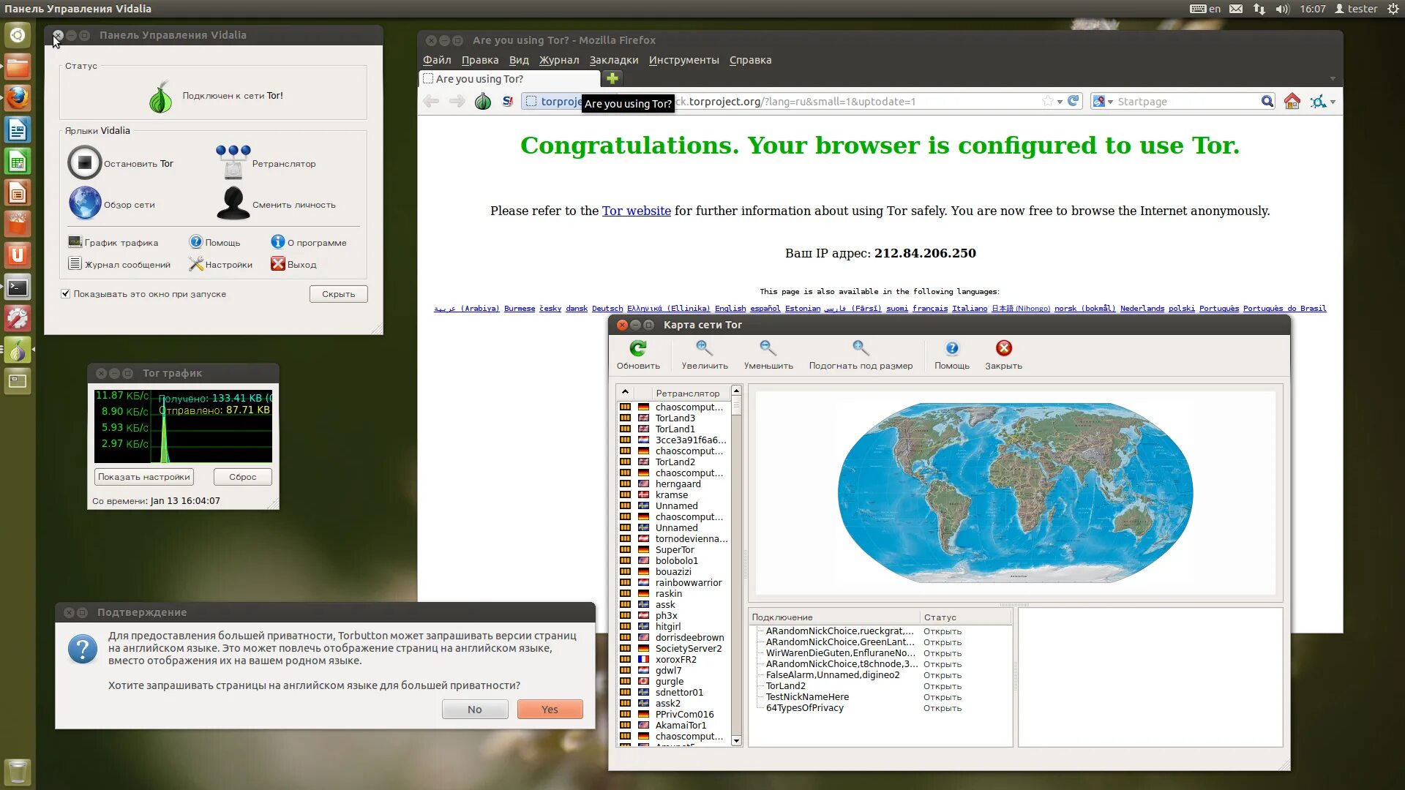The height and width of the screenshot is (790, 1405).
Task: Click the Firefox home button
Action: 1292,102
